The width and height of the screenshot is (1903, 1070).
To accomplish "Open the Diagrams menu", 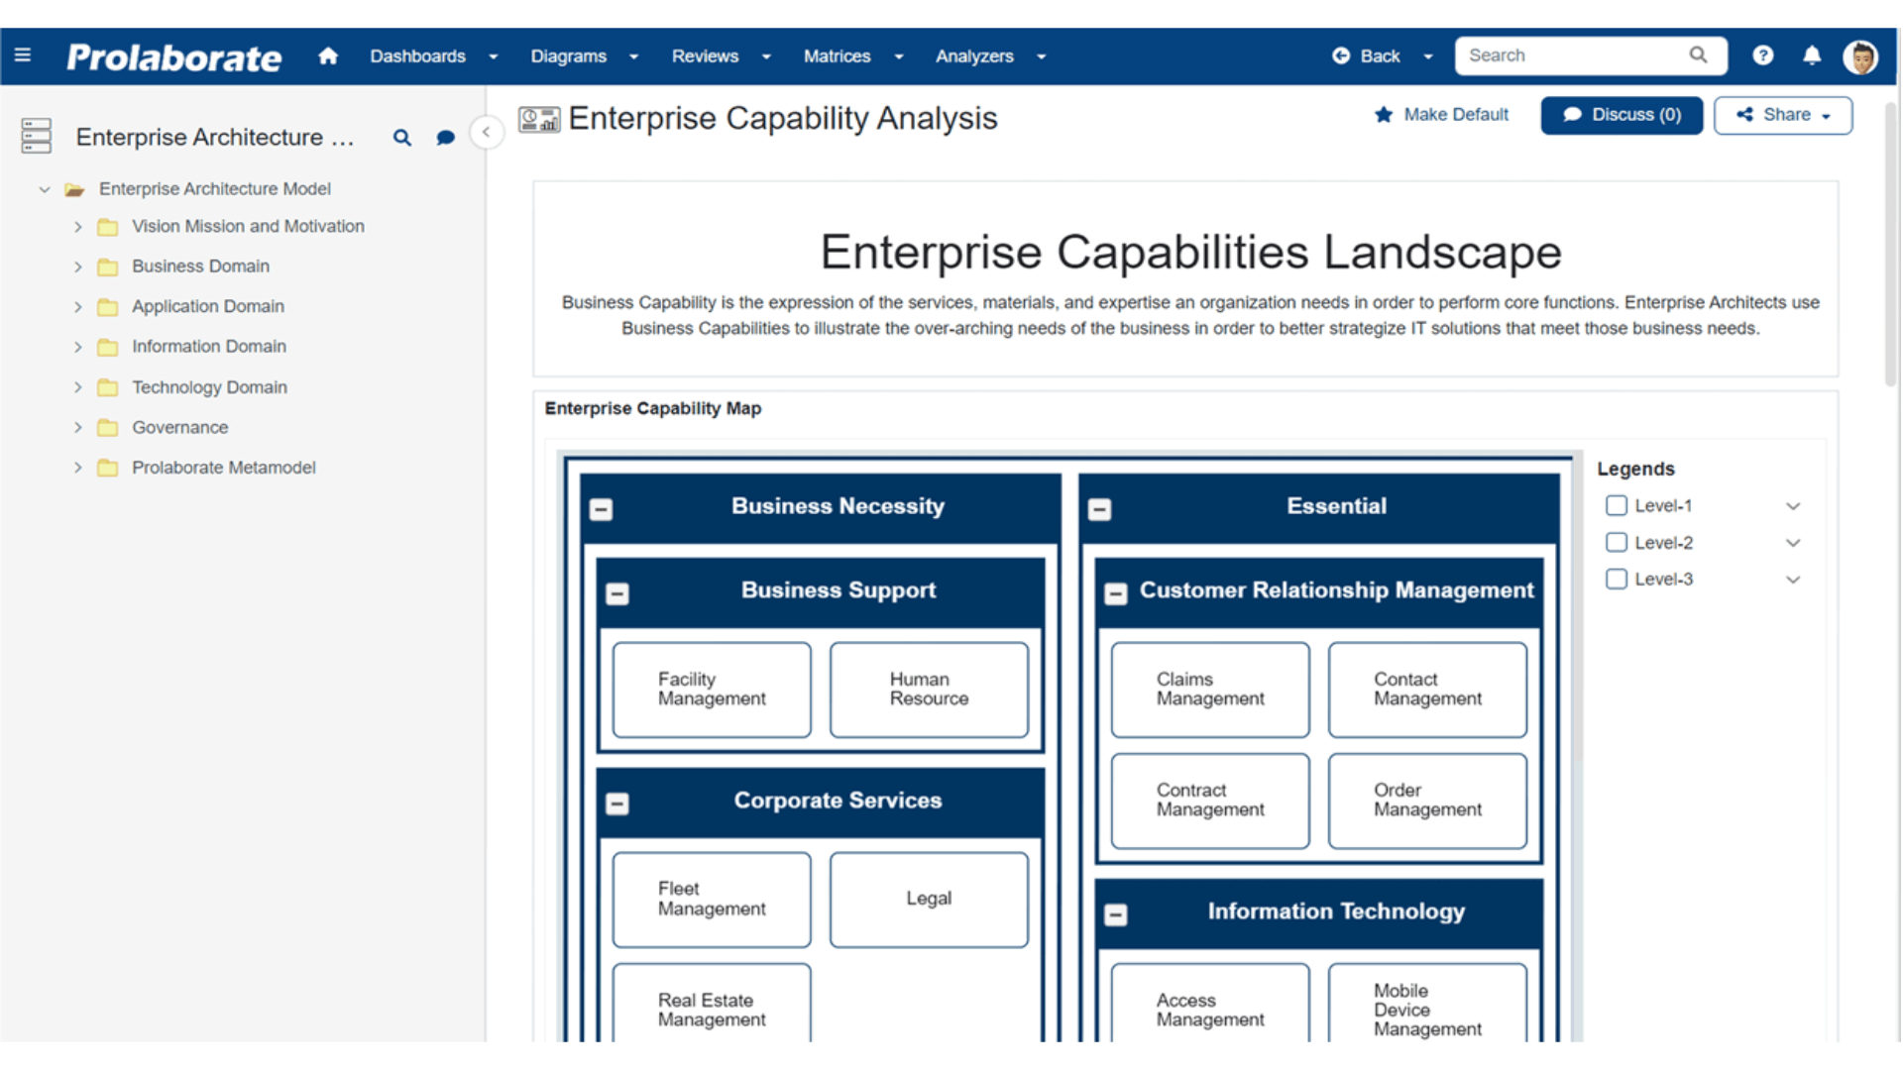I will (x=570, y=56).
